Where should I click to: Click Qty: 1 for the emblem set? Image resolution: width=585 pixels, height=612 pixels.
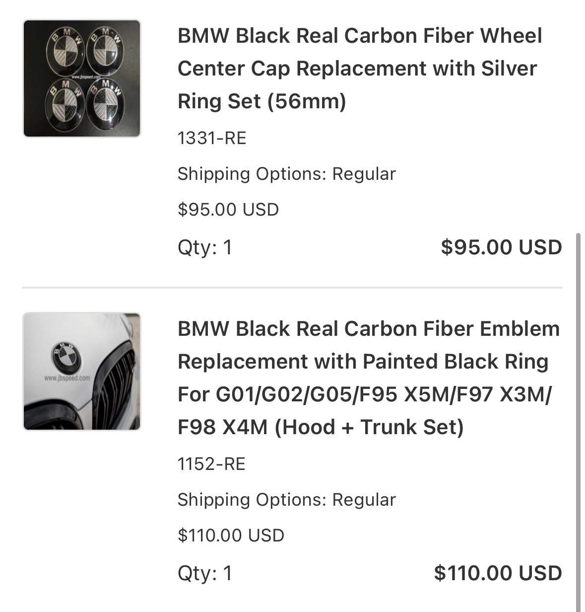click(x=205, y=573)
